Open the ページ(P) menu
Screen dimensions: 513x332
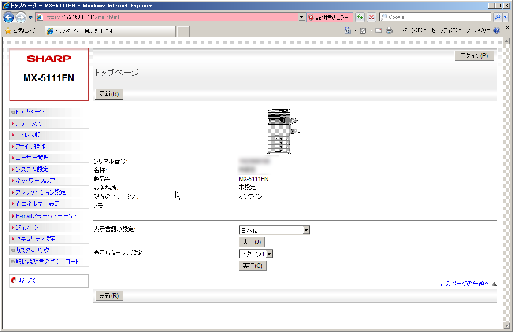click(414, 30)
